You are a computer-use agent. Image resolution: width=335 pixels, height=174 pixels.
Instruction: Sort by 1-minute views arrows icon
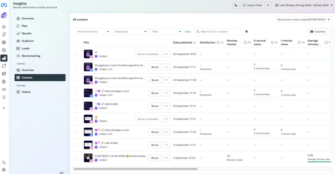[x=303, y=42]
